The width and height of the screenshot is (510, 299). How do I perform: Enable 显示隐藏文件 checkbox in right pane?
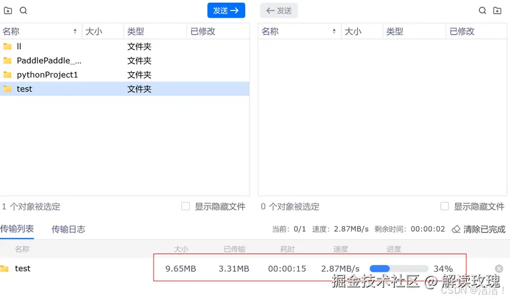(x=444, y=206)
